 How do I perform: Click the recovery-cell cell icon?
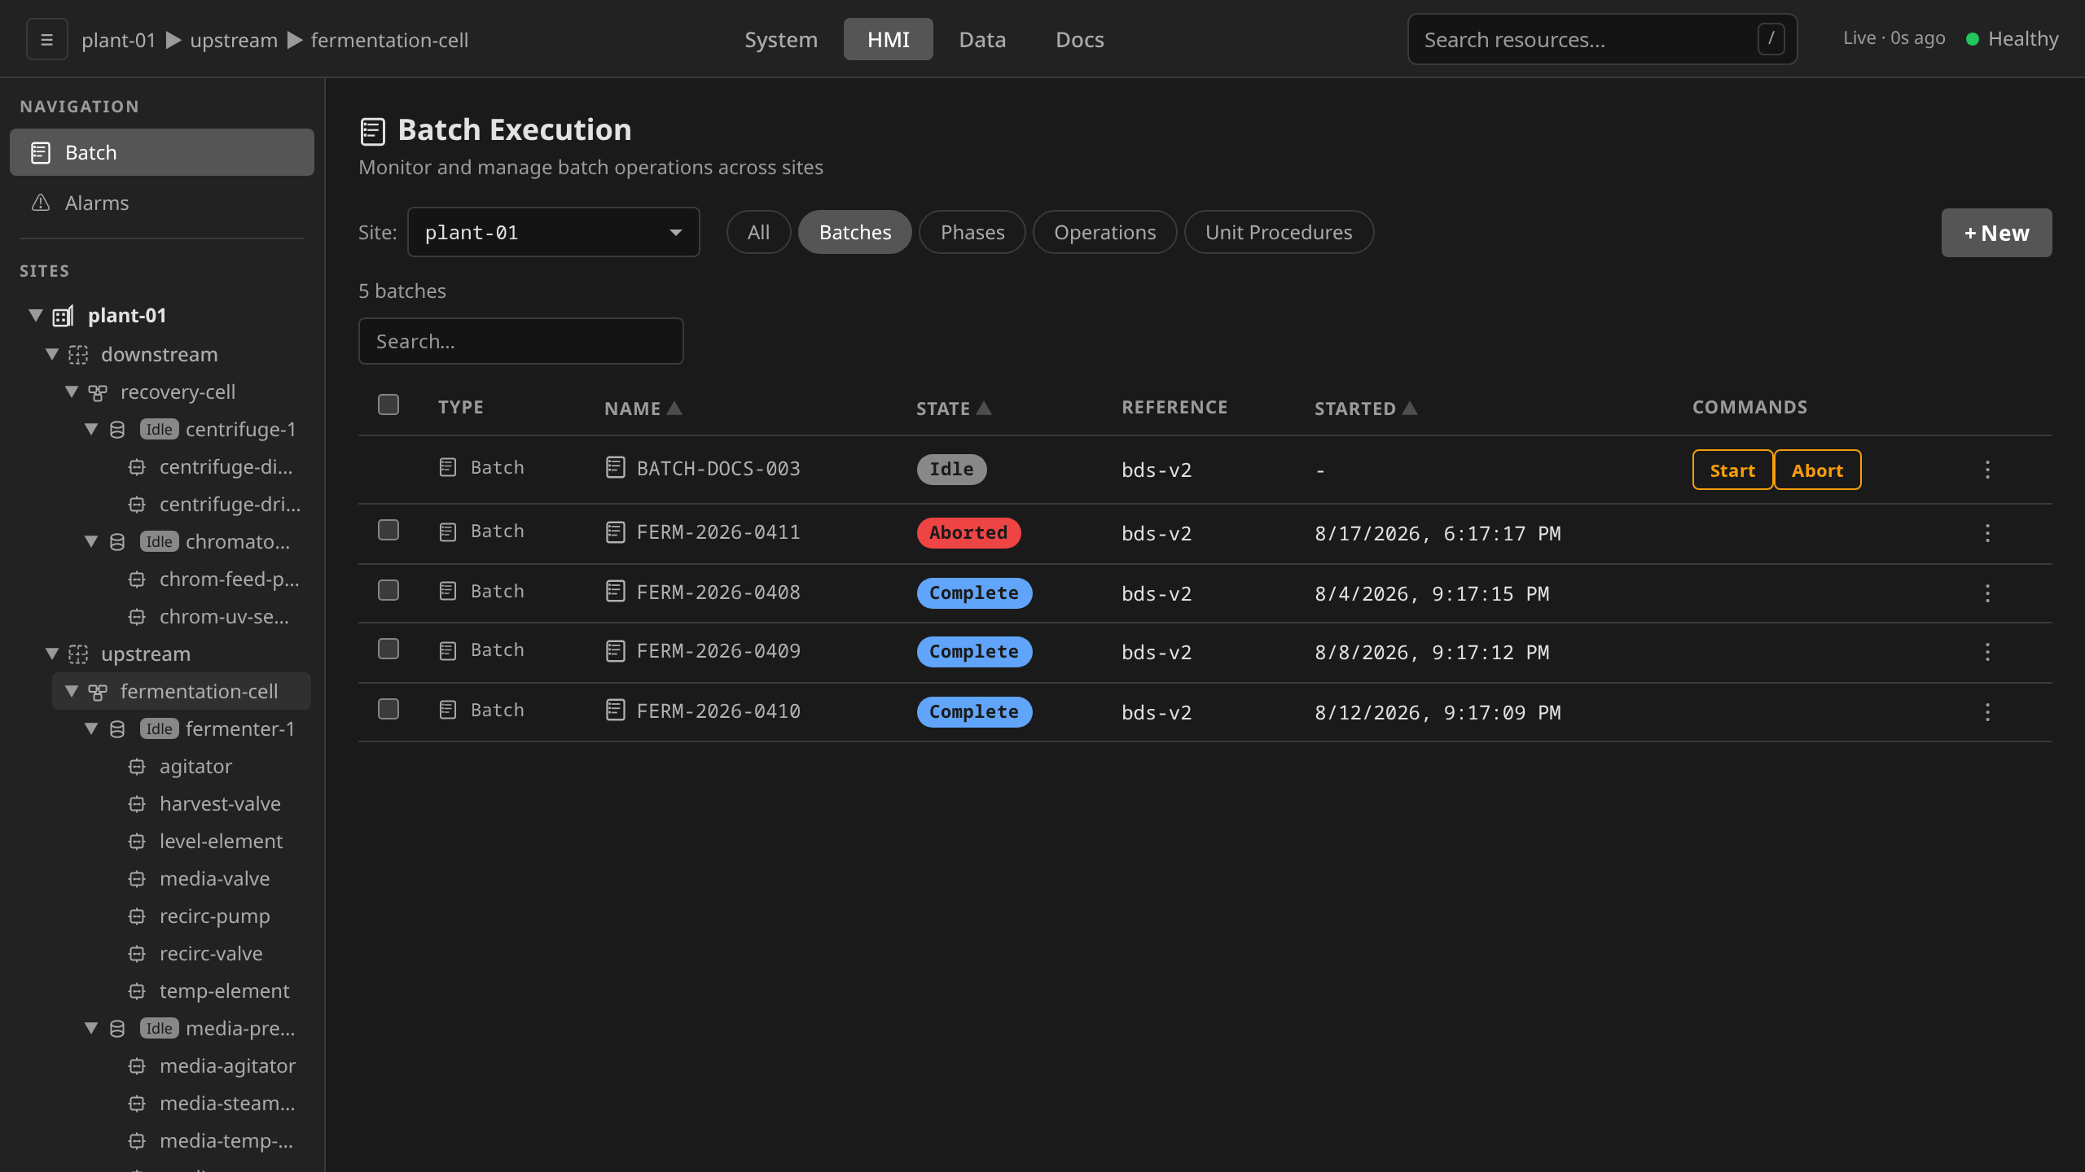pyautogui.click(x=98, y=393)
